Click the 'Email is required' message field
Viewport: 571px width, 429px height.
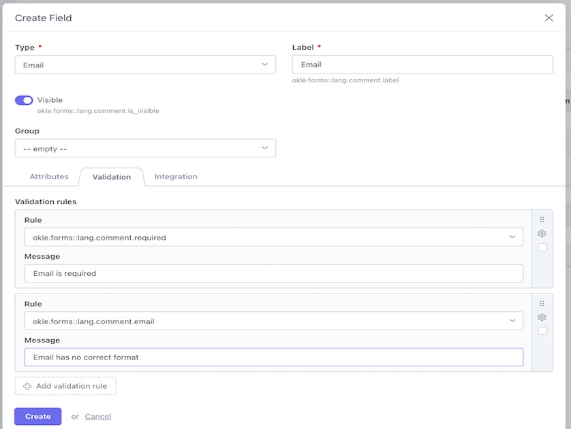[x=273, y=273]
